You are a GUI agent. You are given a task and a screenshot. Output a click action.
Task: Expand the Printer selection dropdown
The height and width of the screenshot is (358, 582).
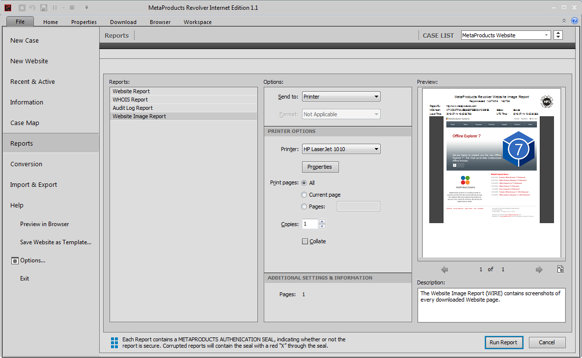pyautogui.click(x=341, y=149)
